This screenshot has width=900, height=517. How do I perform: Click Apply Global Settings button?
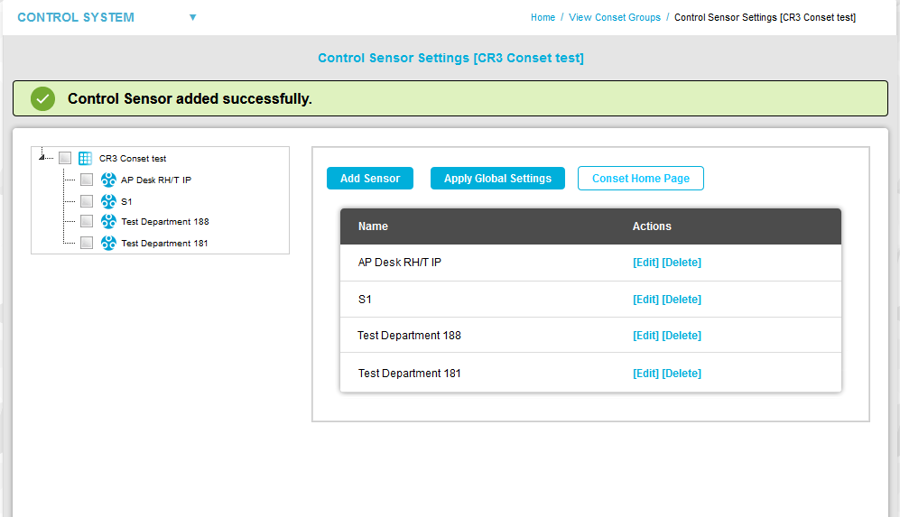tap(497, 179)
